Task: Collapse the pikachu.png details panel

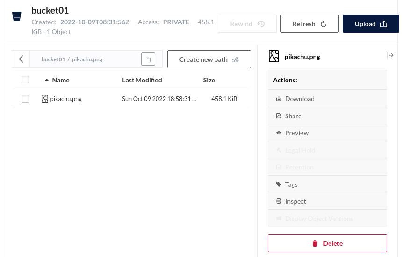Action: pyautogui.click(x=390, y=56)
